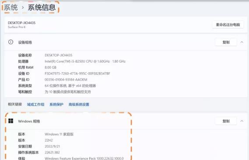Click the 处理器 row label

click(23, 61)
